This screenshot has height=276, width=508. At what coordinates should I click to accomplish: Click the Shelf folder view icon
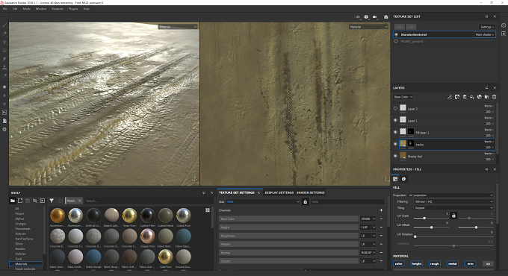click(x=13, y=201)
